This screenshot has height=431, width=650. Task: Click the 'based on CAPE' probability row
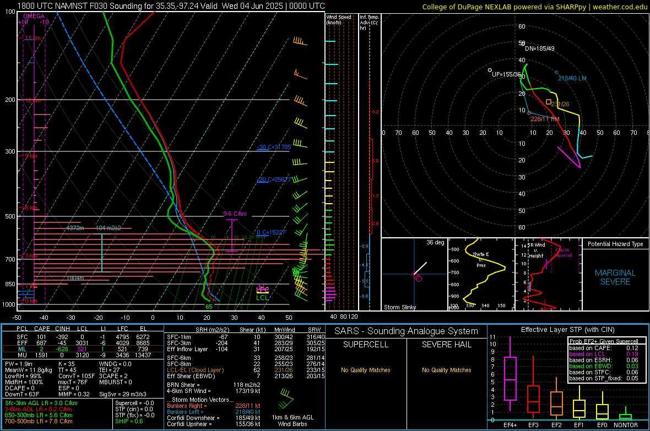[x=603, y=348]
